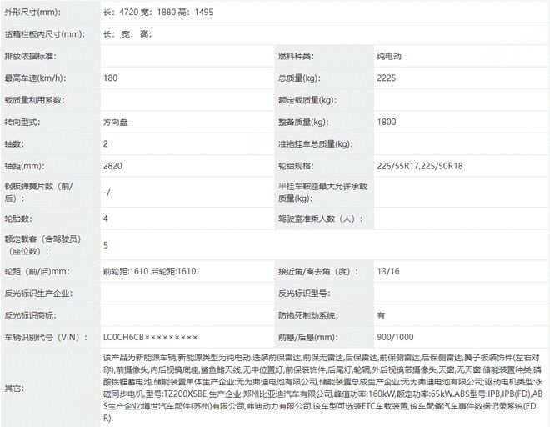Click the 载质量利用系数 label
The height and width of the screenshot is (427, 550).
[34, 100]
